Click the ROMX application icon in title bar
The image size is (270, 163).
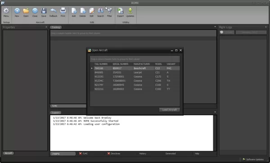click(x=3, y=3)
